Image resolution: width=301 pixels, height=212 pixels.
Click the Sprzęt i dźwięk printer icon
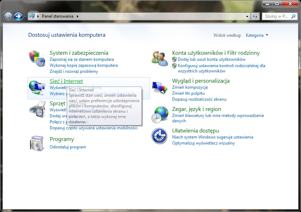pyautogui.click(x=37, y=110)
